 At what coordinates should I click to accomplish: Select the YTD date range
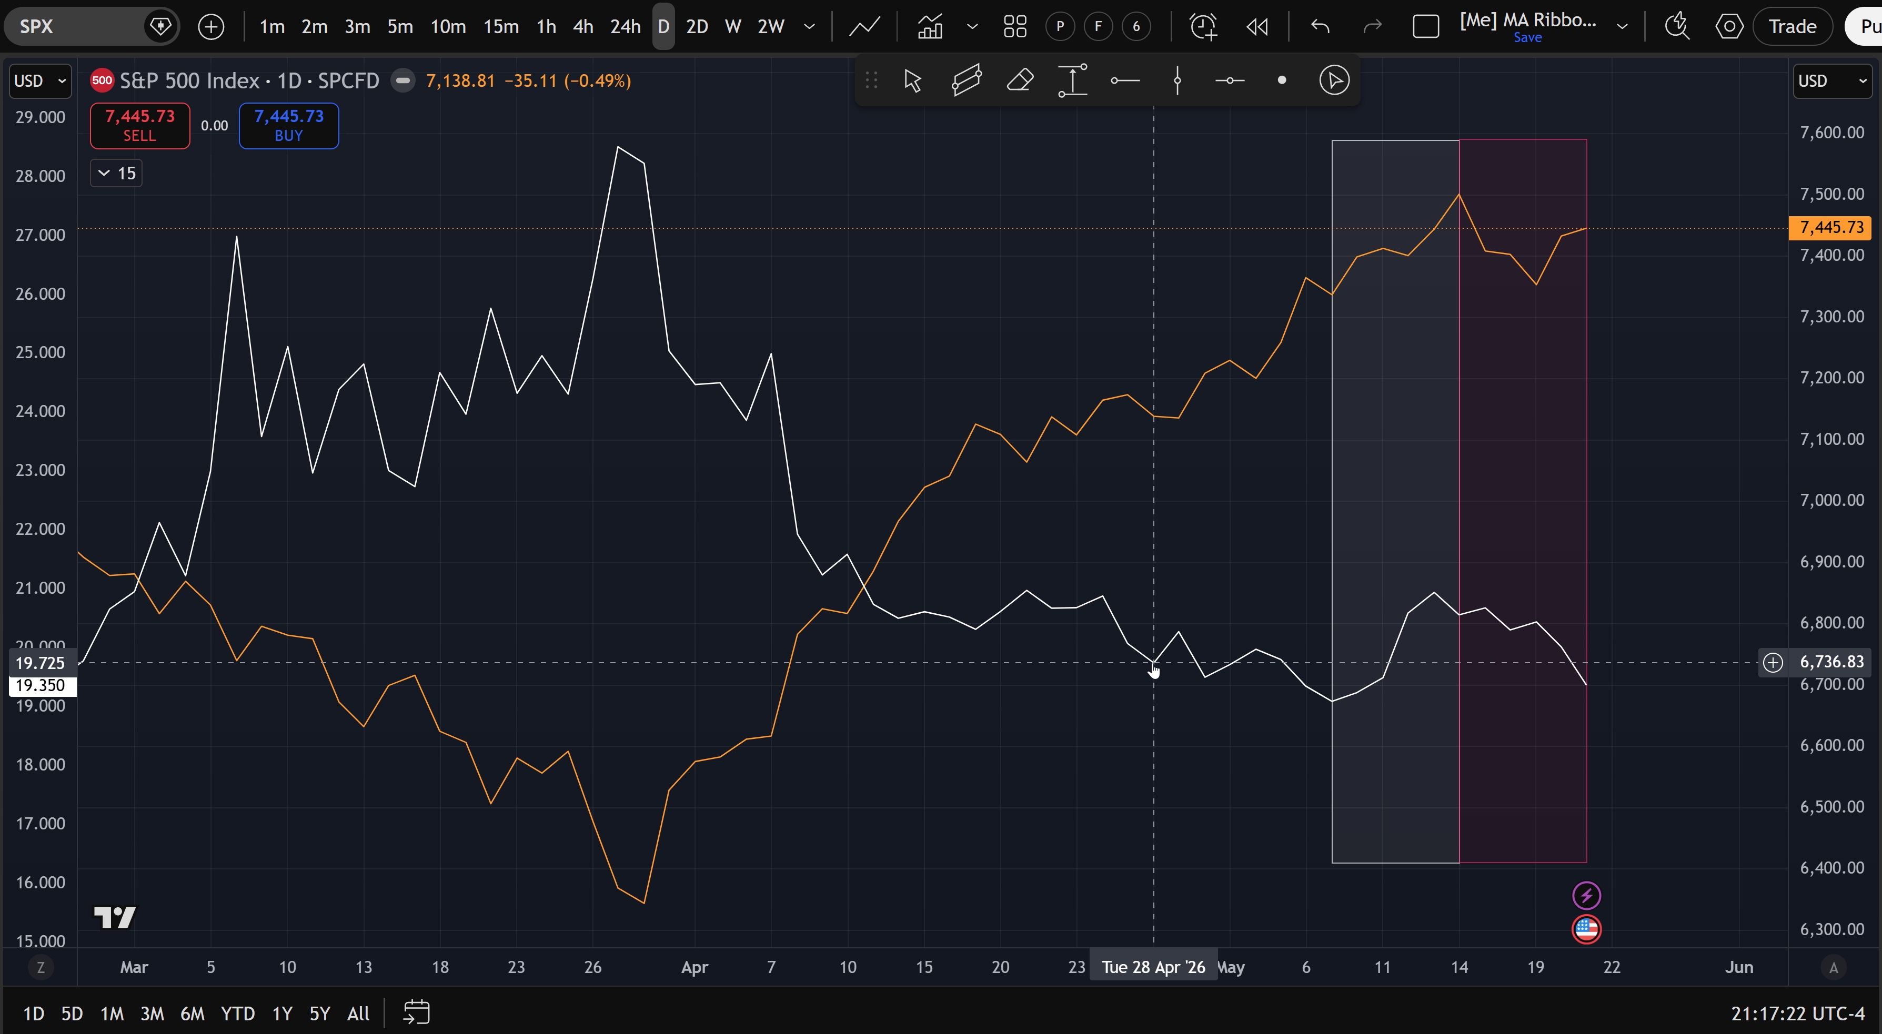coord(237,1013)
